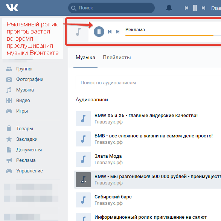Open Фотографии via the camera icon
Screen dimensions: 221x221
point(9,79)
